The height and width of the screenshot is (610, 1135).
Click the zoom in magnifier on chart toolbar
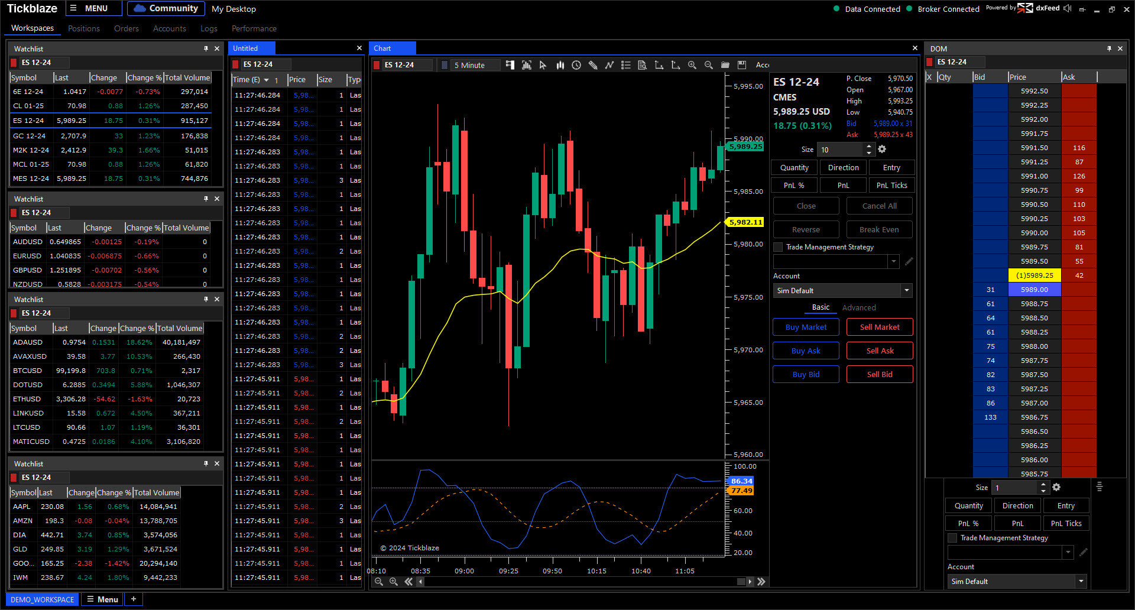point(692,65)
